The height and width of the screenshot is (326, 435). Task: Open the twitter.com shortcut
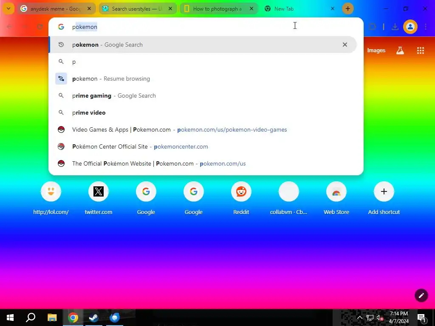[99, 199]
